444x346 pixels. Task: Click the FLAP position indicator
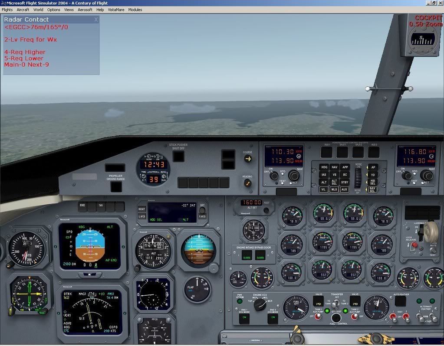[x=197, y=290]
